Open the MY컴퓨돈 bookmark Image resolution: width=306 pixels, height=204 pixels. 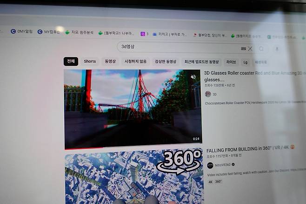click(48, 32)
